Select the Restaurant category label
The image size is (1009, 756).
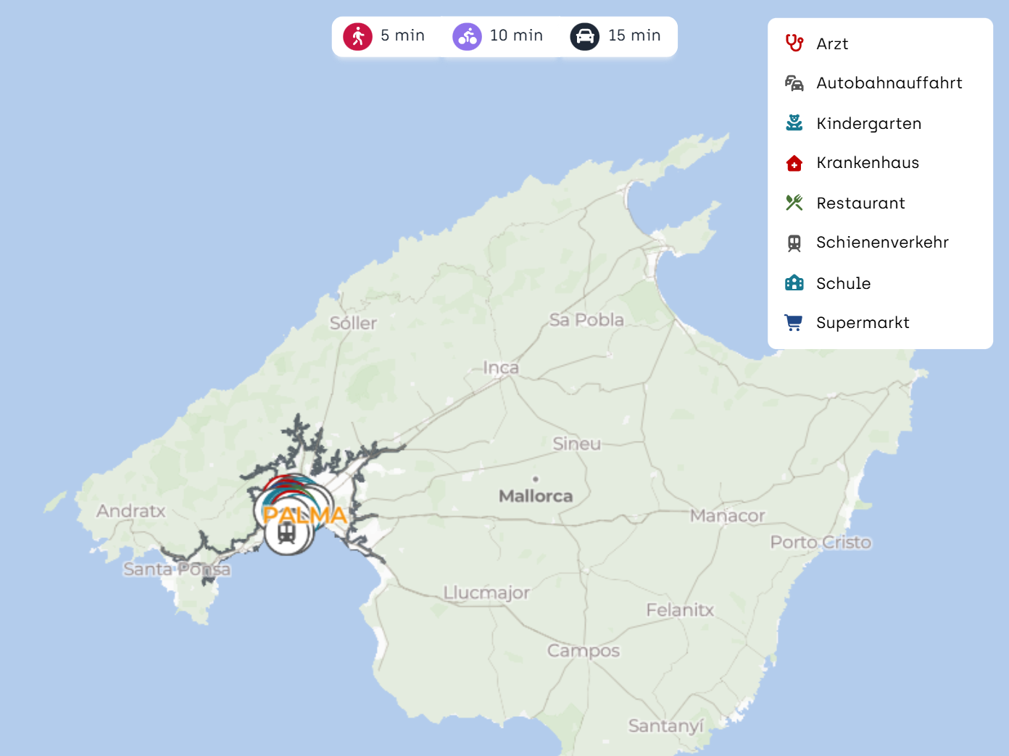tap(860, 203)
